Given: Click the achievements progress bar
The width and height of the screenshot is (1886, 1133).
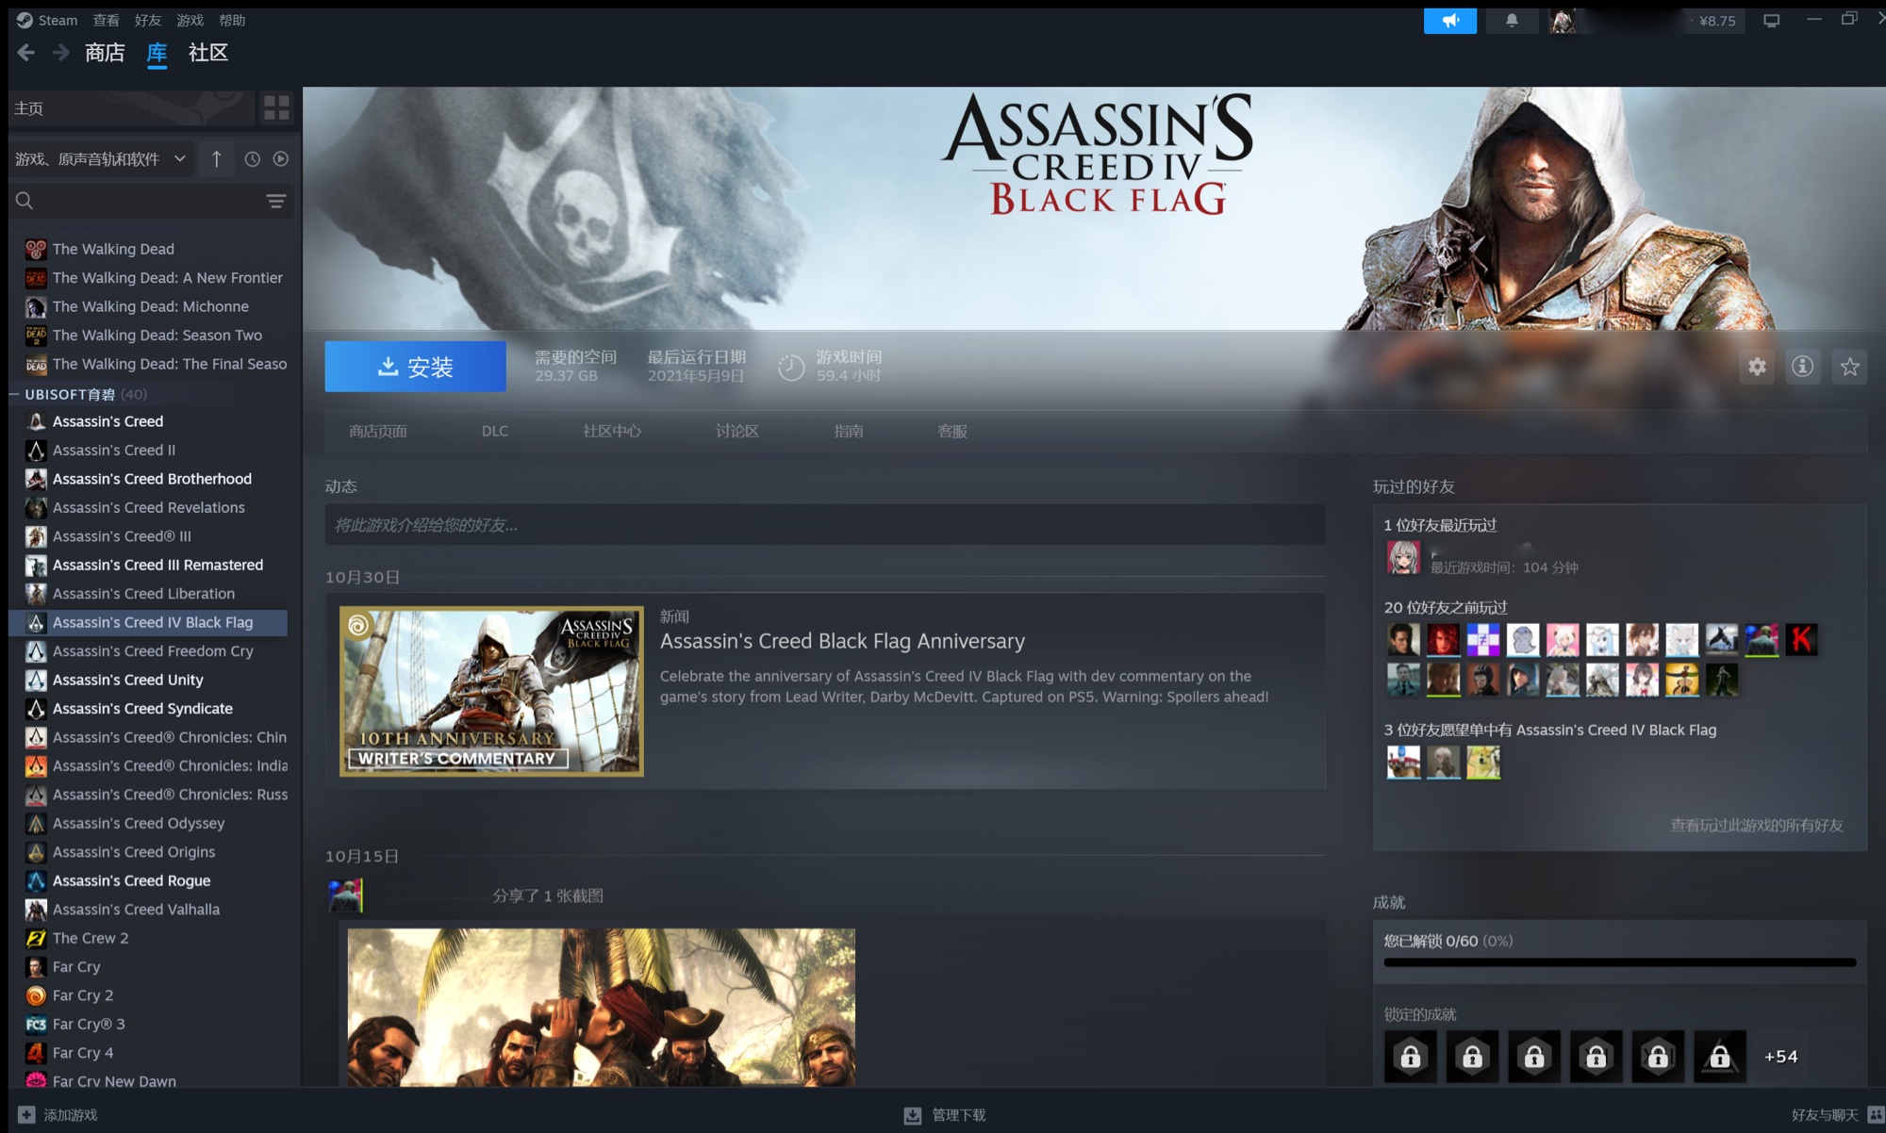Looking at the screenshot, I should pyautogui.click(x=1619, y=962).
